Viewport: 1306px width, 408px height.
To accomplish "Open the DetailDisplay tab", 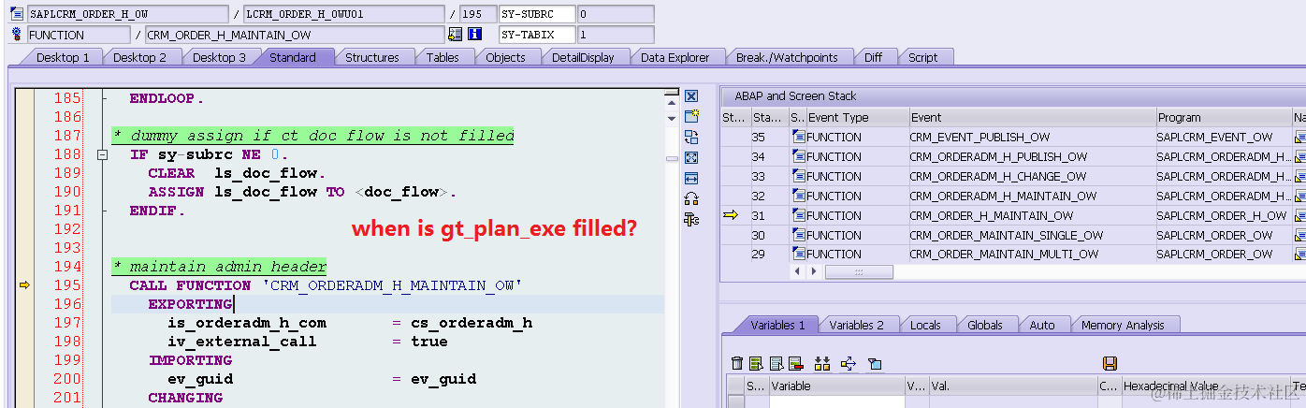I will pos(583,57).
